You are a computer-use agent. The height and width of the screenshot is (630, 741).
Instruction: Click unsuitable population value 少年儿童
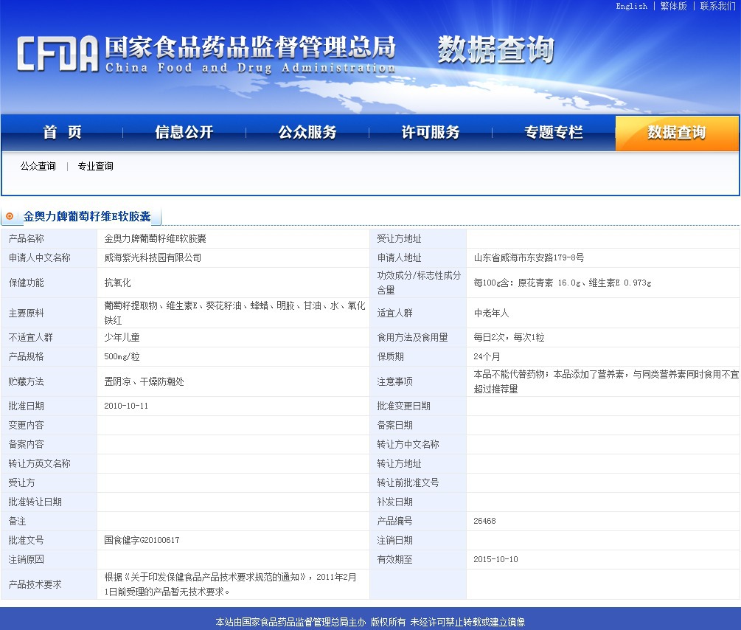122,337
